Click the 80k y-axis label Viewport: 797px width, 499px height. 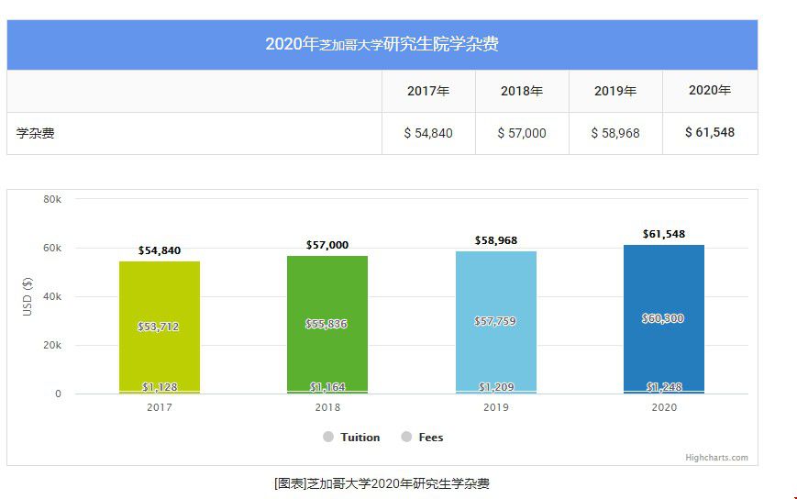[x=52, y=199]
